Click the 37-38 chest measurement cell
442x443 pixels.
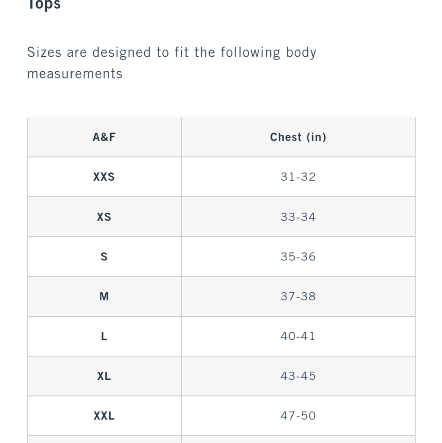(x=298, y=296)
